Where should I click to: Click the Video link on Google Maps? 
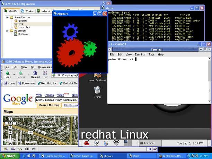[x=60, y=95]
